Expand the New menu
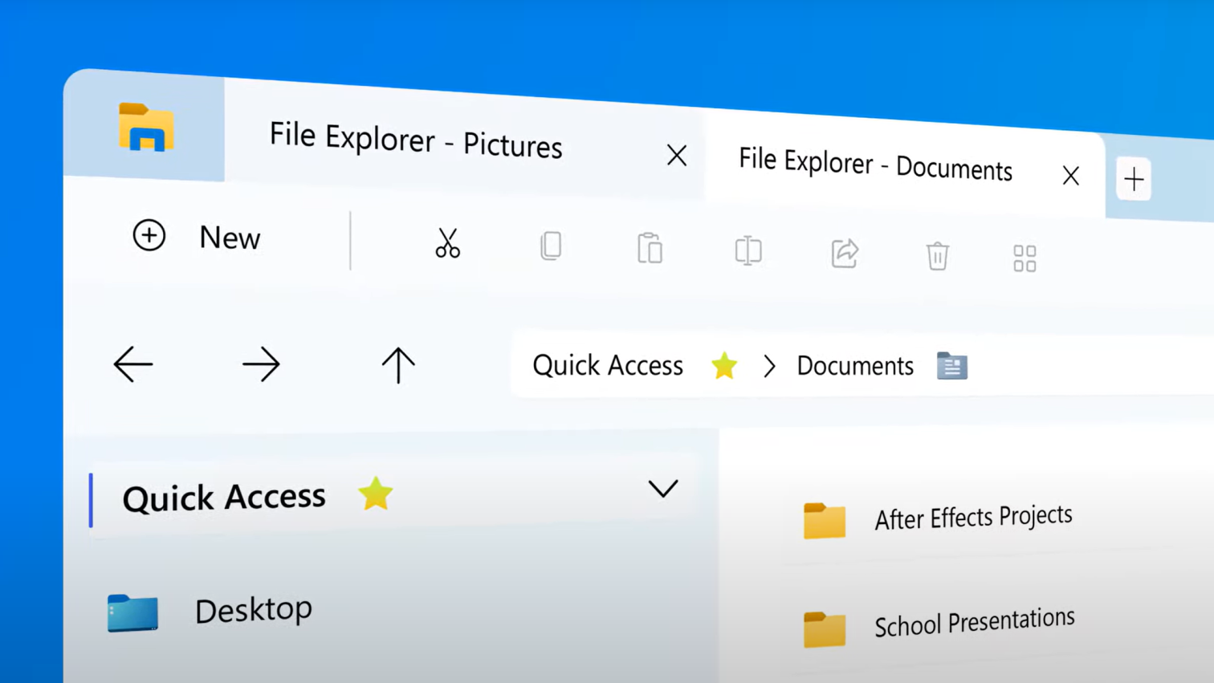 click(x=198, y=237)
